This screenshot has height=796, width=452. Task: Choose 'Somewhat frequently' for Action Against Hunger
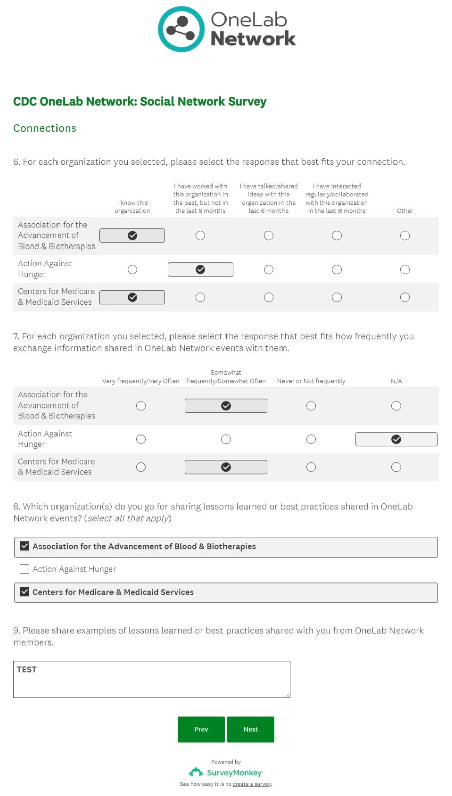[226, 440]
